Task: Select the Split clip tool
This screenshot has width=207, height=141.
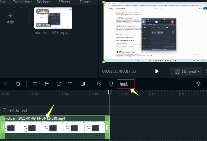Action: pos(6,84)
